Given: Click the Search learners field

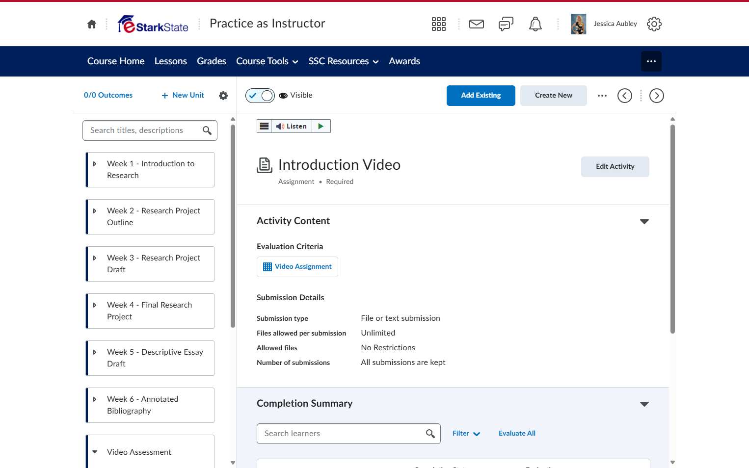Looking at the screenshot, I should [348, 434].
